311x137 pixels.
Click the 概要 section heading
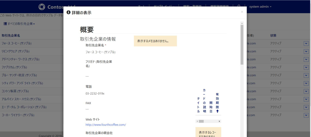[x=87, y=30]
